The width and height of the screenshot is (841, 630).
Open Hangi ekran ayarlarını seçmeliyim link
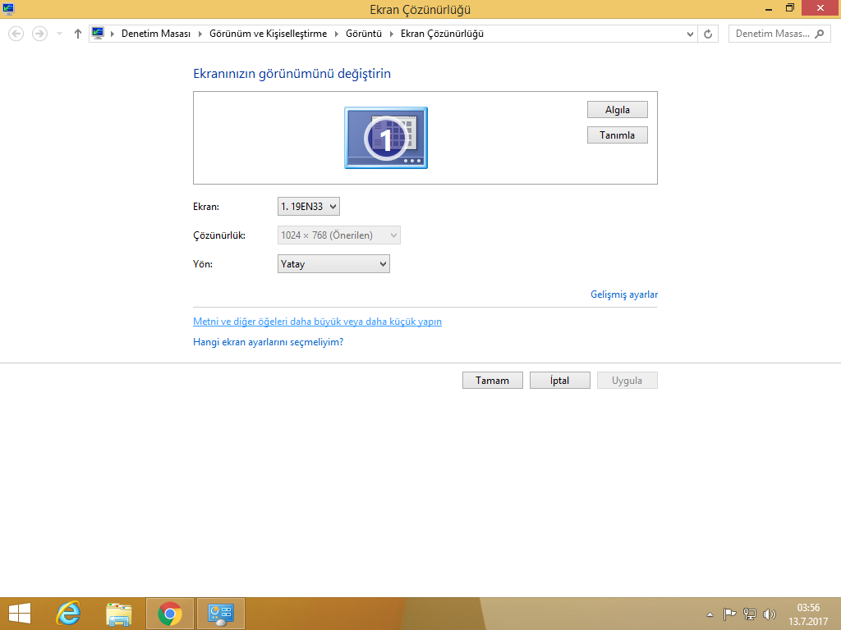pyautogui.click(x=269, y=342)
